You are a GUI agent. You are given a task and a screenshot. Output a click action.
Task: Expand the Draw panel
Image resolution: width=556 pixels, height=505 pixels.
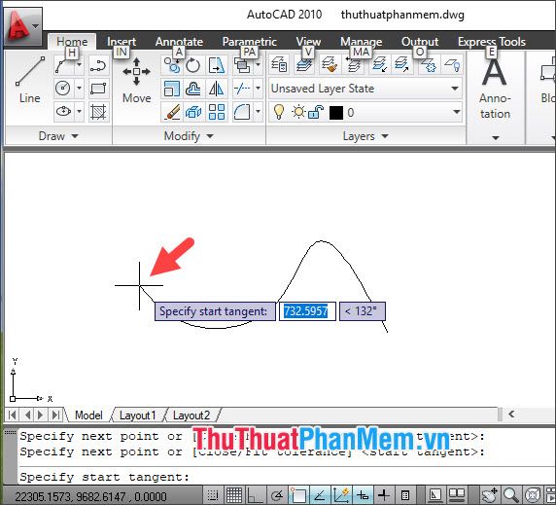[58, 136]
